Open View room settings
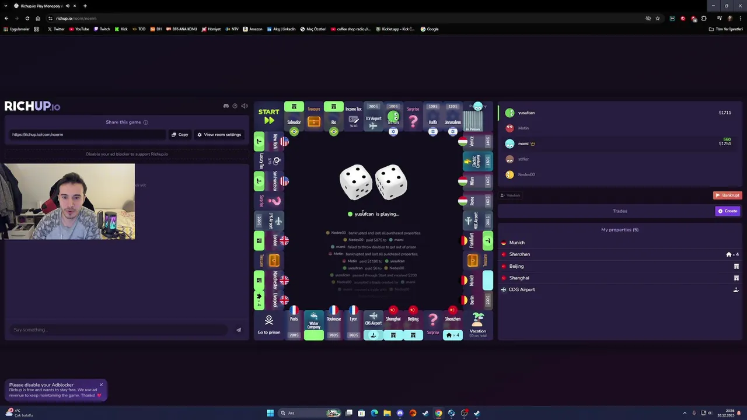 click(x=219, y=135)
